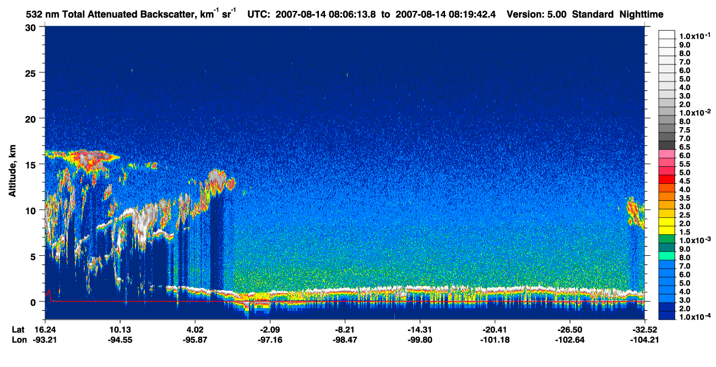Click latitude value '10.13'
Viewport: 716px width, 367px height.
[120, 329]
